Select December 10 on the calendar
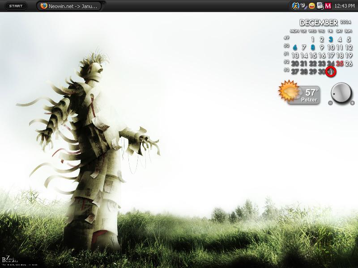The image size is (358, 268). tap(331, 47)
